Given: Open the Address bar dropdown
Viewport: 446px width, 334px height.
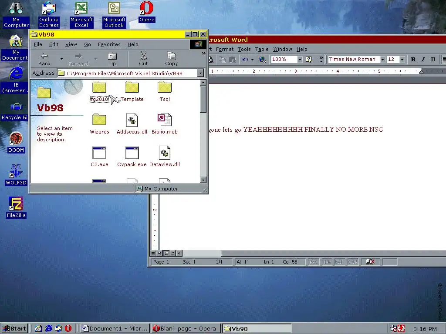Looking at the screenshot, I should pyautogui.click(x=200, y=73).
